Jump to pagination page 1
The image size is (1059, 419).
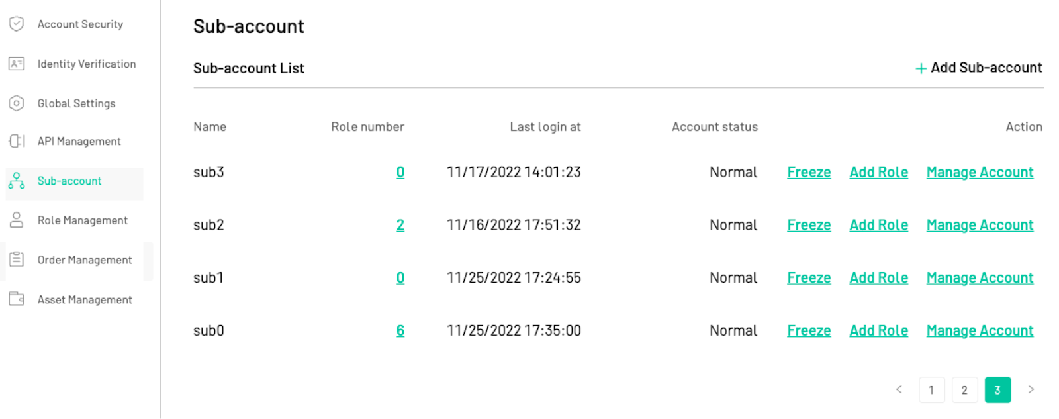(x=931, y=390)
